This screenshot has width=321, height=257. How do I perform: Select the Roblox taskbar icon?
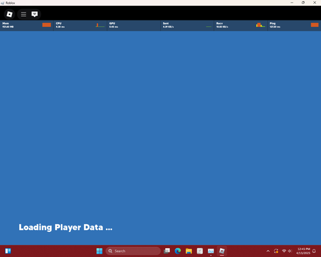tap(222, 251)
